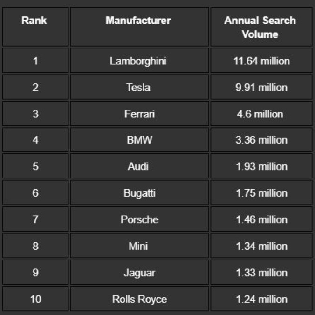Select the Bugatti cell

(138, 193)
